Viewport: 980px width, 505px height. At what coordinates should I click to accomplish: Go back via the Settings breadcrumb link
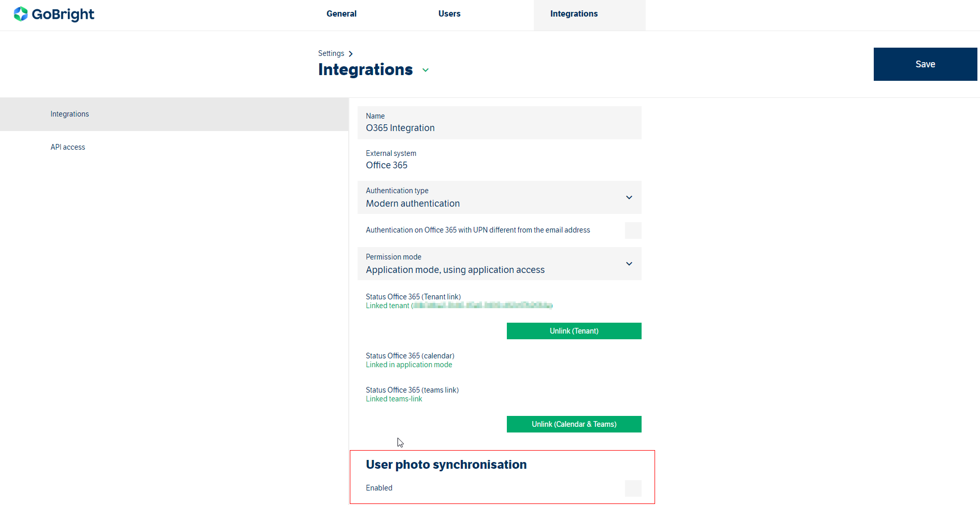pyautogui.click(x=331, y=53)
